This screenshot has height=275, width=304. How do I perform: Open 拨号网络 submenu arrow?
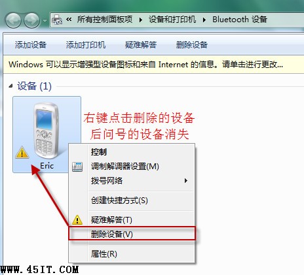pyautogui.click(x=186, y=181)
